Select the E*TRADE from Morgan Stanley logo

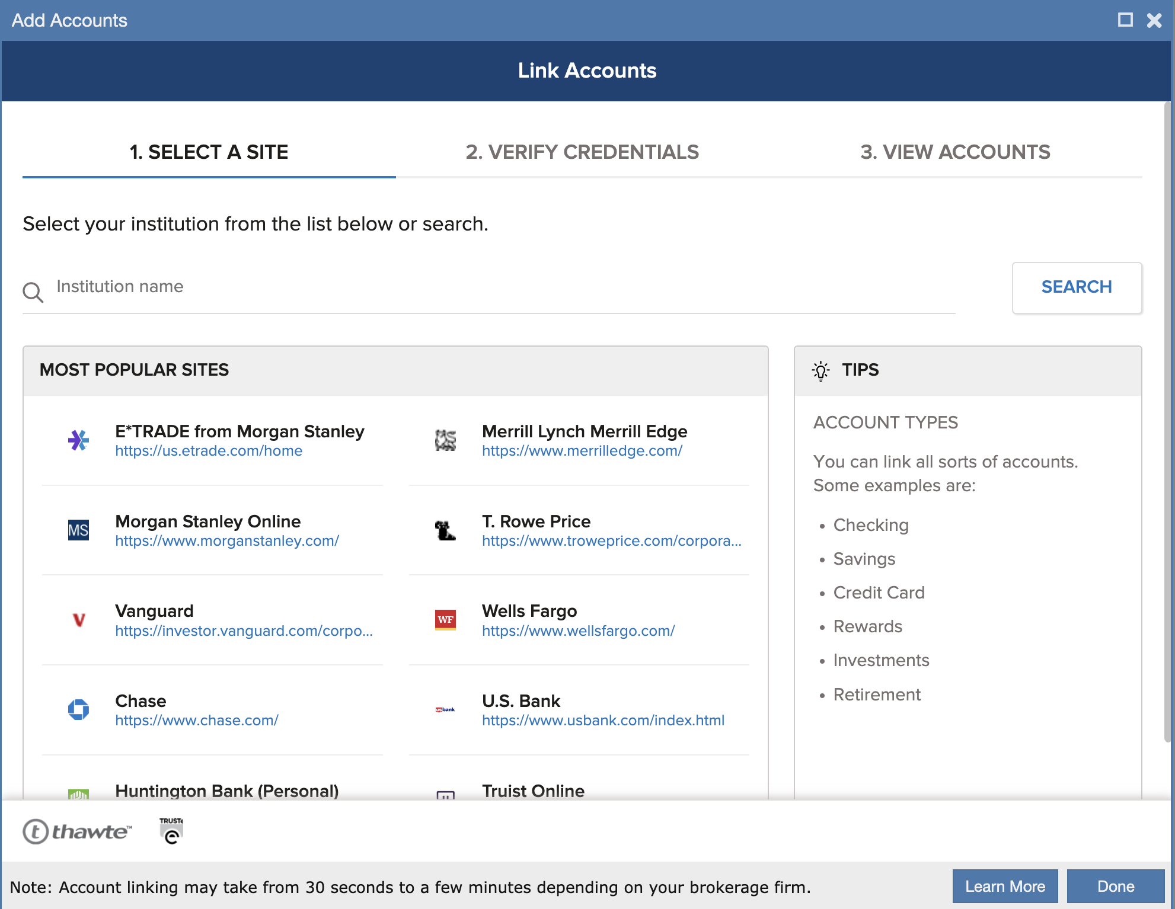click(x=79, y=441)
